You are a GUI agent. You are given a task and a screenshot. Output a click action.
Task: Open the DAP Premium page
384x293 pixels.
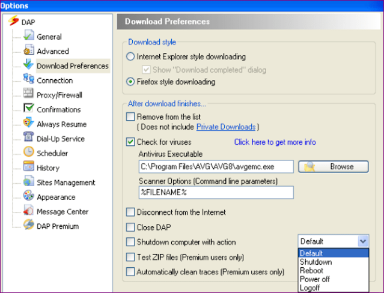pos(58,226)
